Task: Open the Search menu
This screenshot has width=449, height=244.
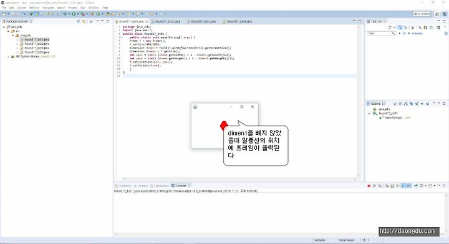Action: pos(61,7)
